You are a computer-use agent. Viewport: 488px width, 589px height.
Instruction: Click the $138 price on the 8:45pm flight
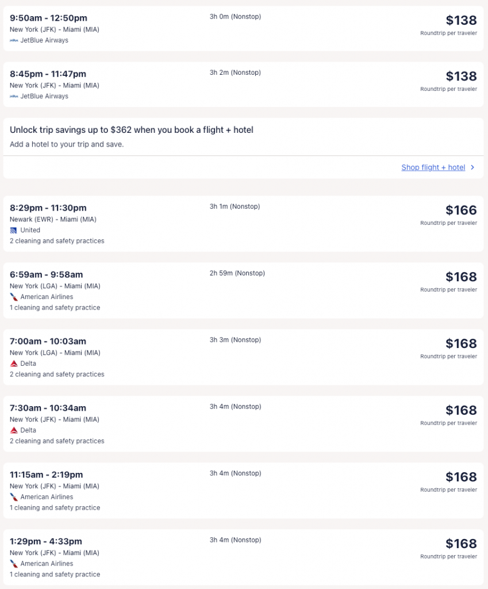tap(462, 77)
